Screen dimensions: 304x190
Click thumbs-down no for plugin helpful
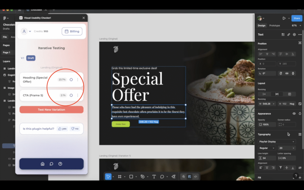coord(75,129)
